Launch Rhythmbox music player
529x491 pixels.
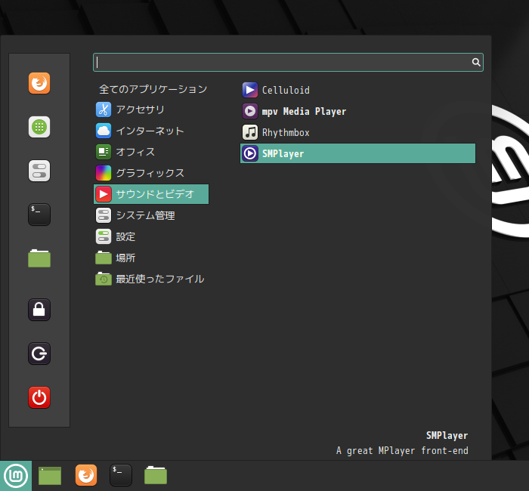point(357,132)
